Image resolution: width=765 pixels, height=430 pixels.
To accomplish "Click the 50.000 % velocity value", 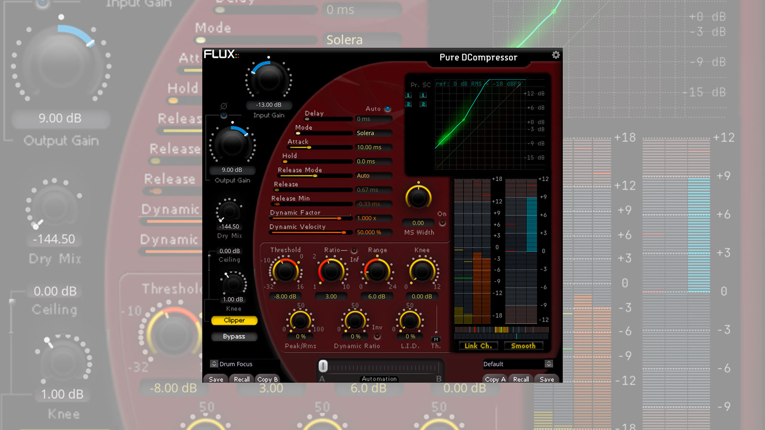I will (x=373, y=232).
